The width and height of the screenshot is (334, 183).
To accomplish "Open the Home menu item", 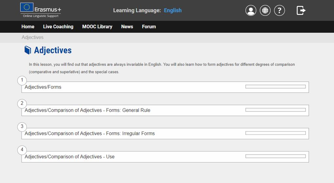I will tap(28, 27).
